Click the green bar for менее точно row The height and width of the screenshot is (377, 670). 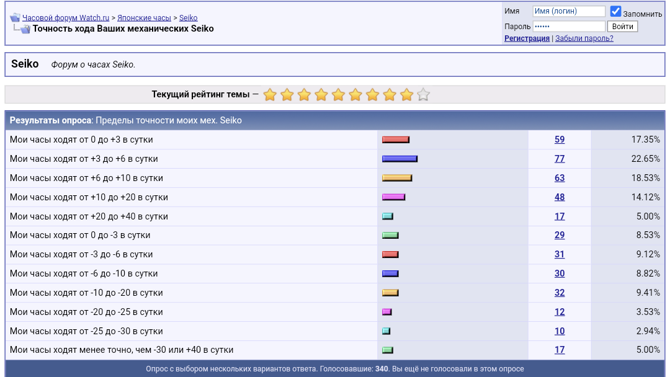tap(388, 350)
